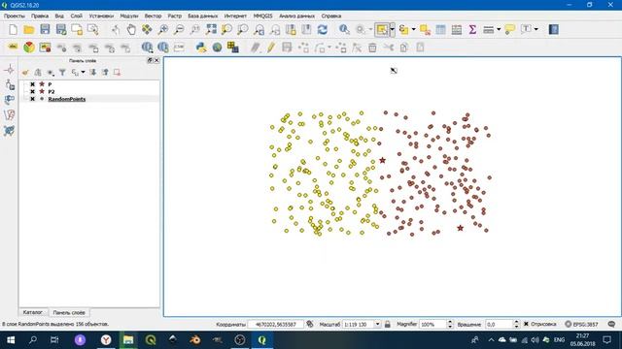Toggle the Отрисовка render checkbox
622x349 pixels.
click(526, 324)
